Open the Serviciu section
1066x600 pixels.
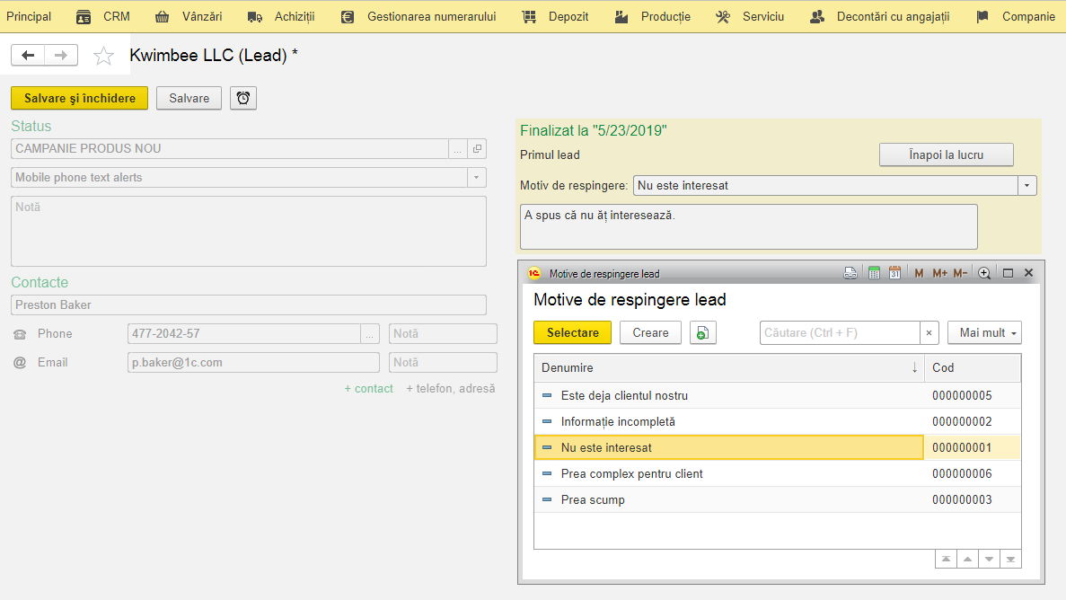(749, 16)
